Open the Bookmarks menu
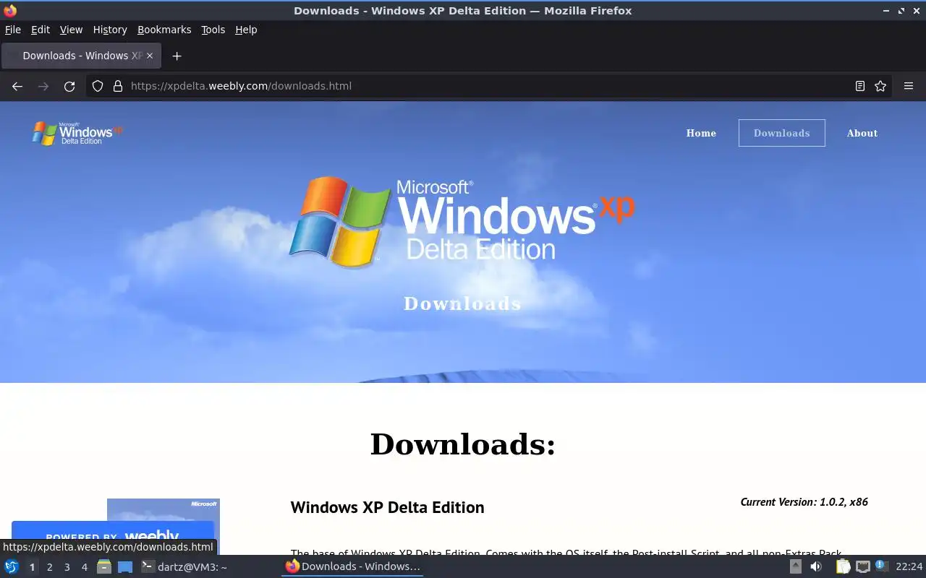The width and height of the screenshot is (926, 578). pyautogui.click(x=164, y=30)
